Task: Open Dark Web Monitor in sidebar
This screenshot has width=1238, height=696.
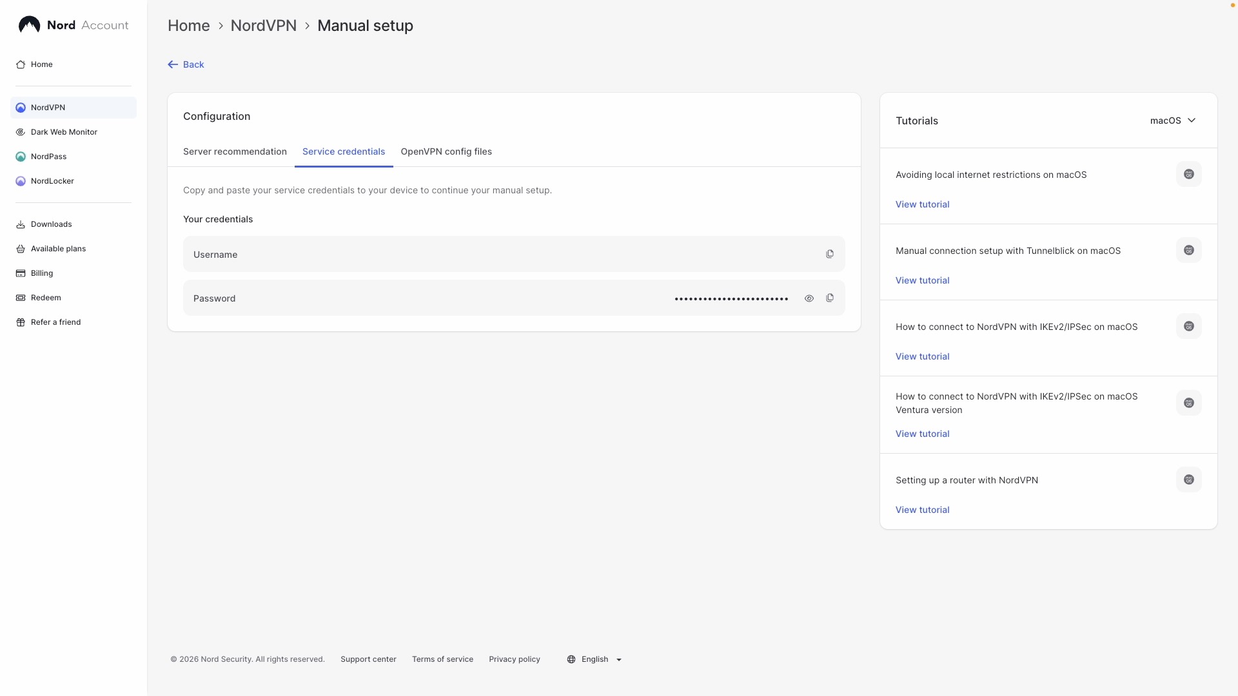Action: click(64, 132)
